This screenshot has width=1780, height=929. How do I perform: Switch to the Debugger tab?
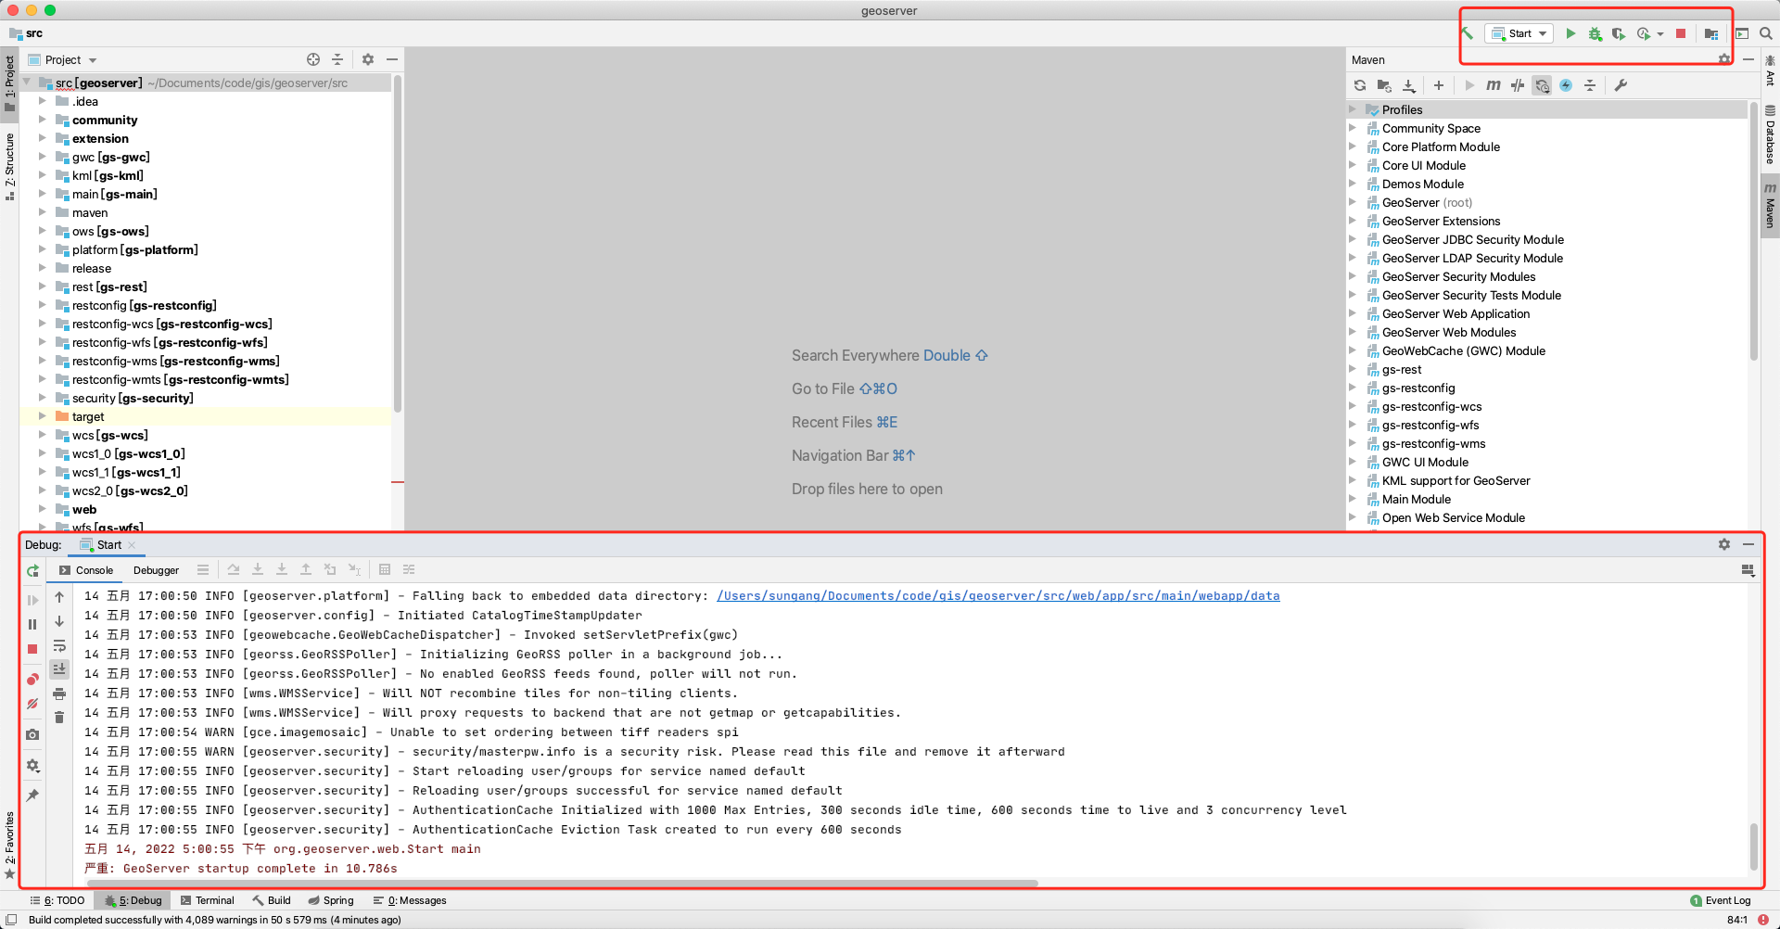156,570
